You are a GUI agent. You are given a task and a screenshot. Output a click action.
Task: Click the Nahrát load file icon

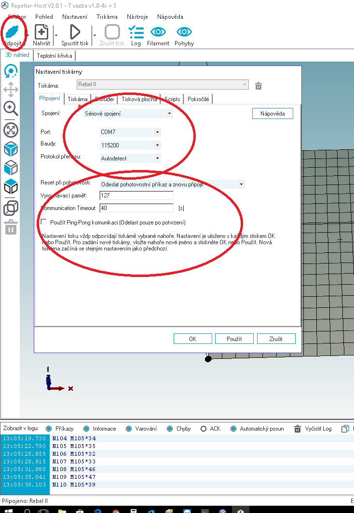(41, 32)
